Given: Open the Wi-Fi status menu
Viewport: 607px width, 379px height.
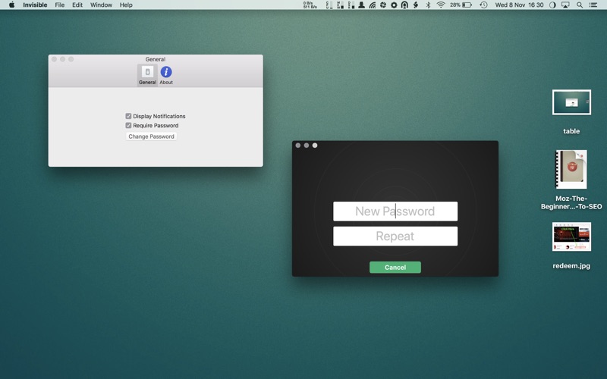Looking at the screenshot, I should pos(441,5).
